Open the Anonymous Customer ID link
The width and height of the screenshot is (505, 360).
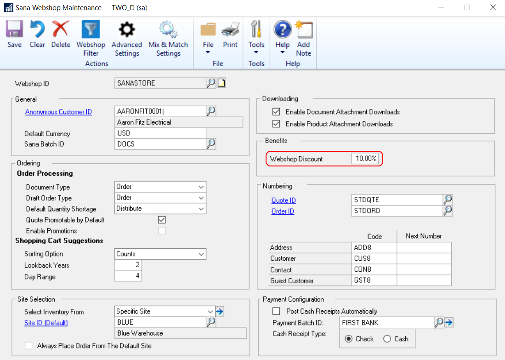(59, 112)
